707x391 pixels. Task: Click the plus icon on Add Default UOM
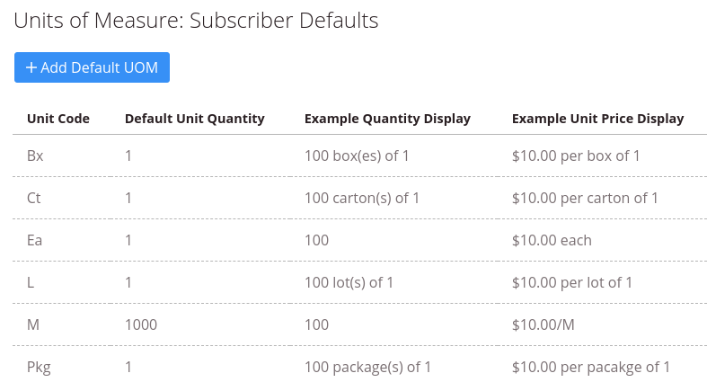coord(31,67)
